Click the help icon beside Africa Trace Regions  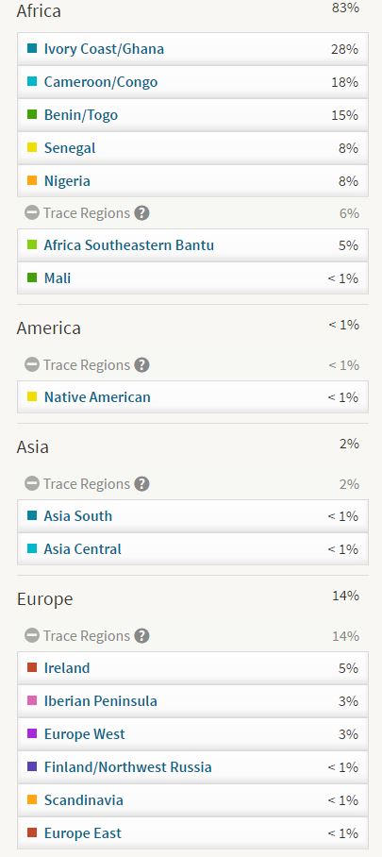point(141,213)
